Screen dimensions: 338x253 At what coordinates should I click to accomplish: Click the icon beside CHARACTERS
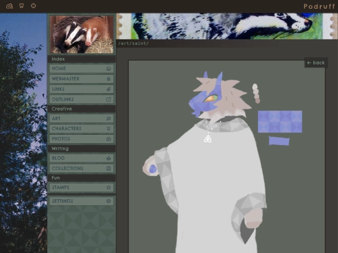pyautogui.click(x=108, y=129)
